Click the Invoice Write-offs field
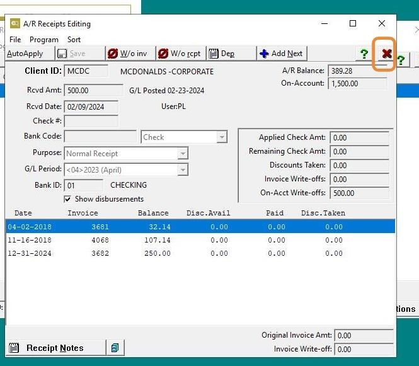 click(x=359, y=180)
